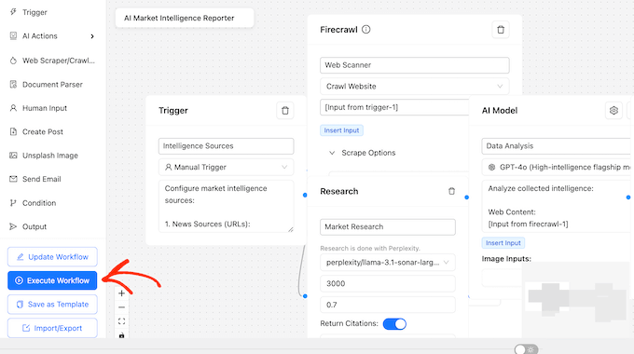Click the Condition branch icon

pyautogui.click(x=13, y=203)
